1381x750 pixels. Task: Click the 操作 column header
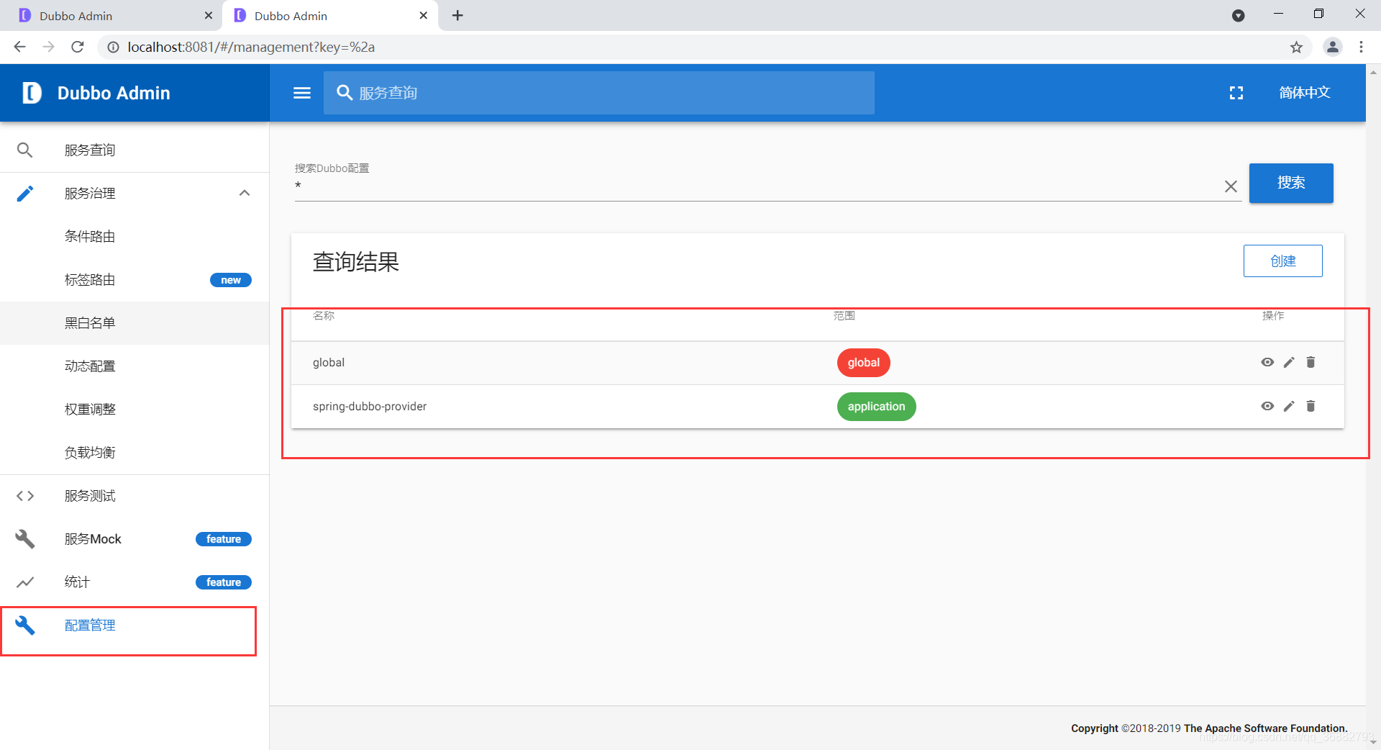tap(1273, 316)
